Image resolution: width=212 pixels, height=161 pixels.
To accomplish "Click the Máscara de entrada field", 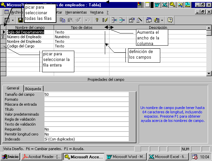I will tap(86, 104).
